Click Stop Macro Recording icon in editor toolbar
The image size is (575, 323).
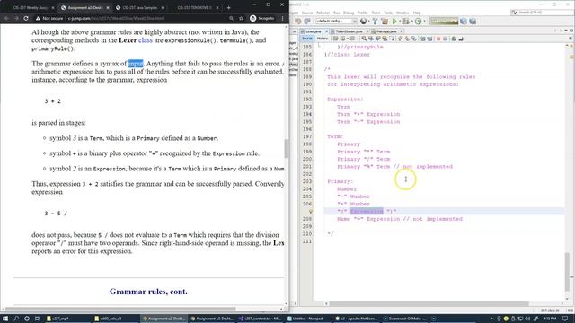pyautogui.click(x=445, y=39)
